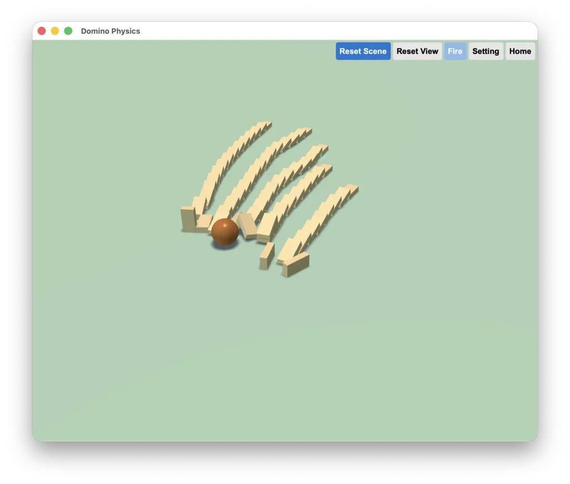570x484 pixels.
Task: Click the Domino Physics window title
Action: pos(111,31)
